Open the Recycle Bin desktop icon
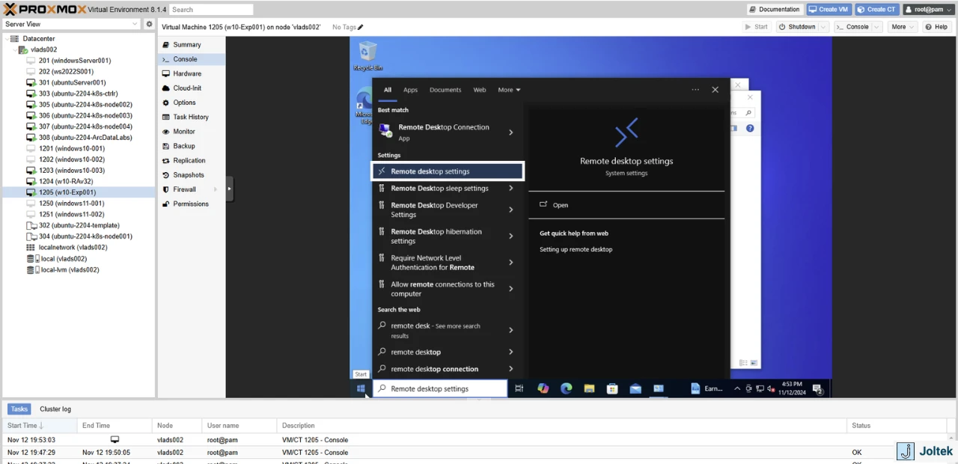Image resolution: width=958 pixels, height=464 pixels. click(x=367, y=56)
